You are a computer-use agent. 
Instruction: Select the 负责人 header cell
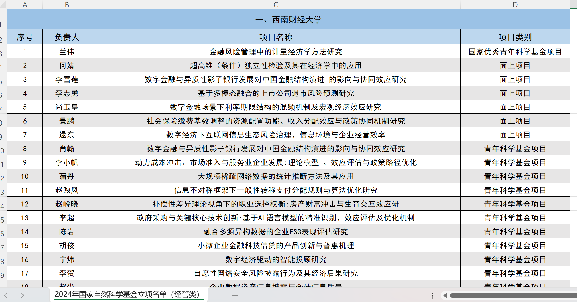[x=67, y=37]
